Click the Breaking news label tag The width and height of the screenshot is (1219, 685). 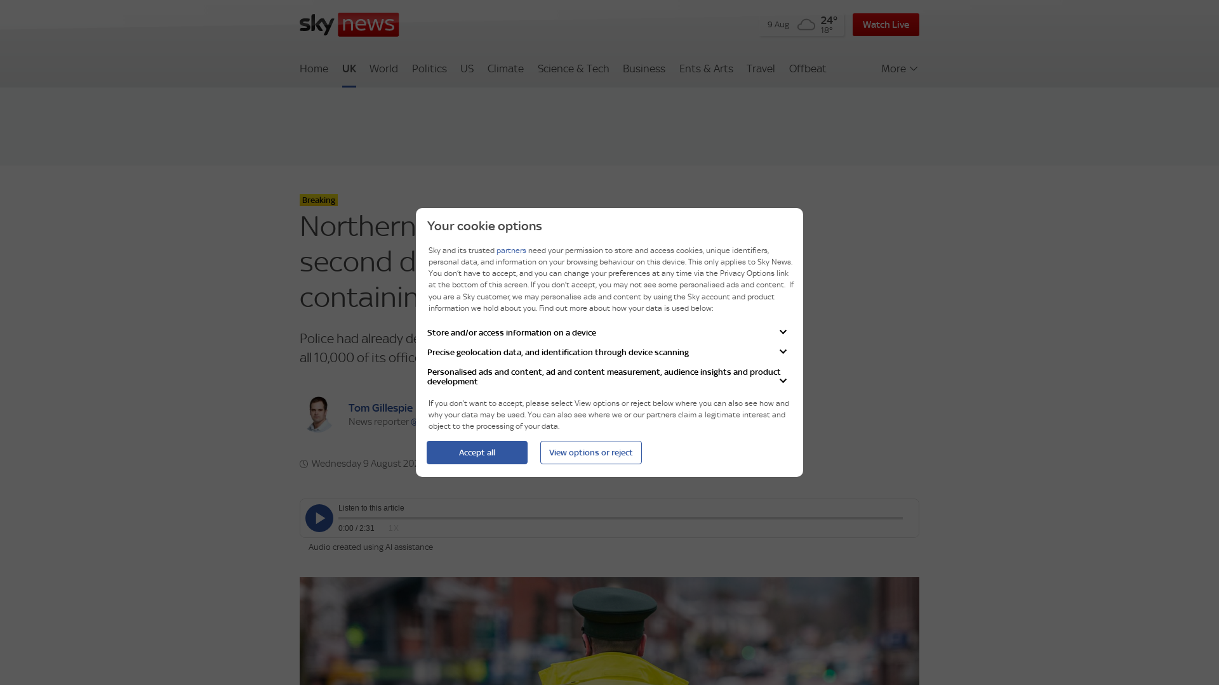coord(318,200)
